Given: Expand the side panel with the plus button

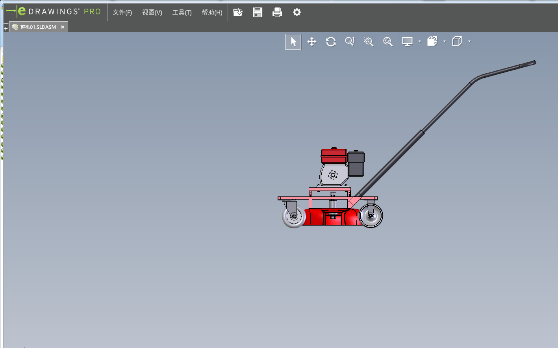Looking at the screenshot, I should coord(6,28).
